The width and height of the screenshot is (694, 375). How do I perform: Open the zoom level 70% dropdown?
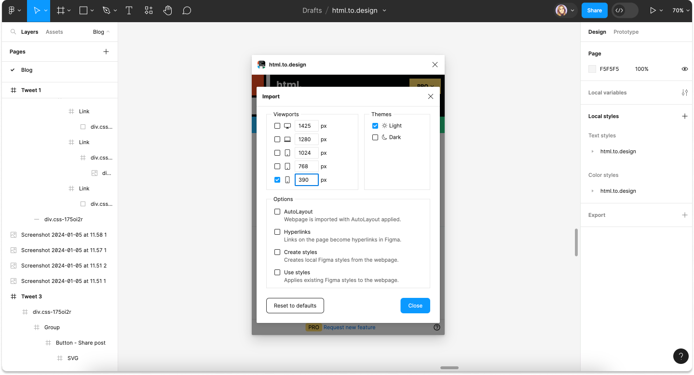coord(681,11)
